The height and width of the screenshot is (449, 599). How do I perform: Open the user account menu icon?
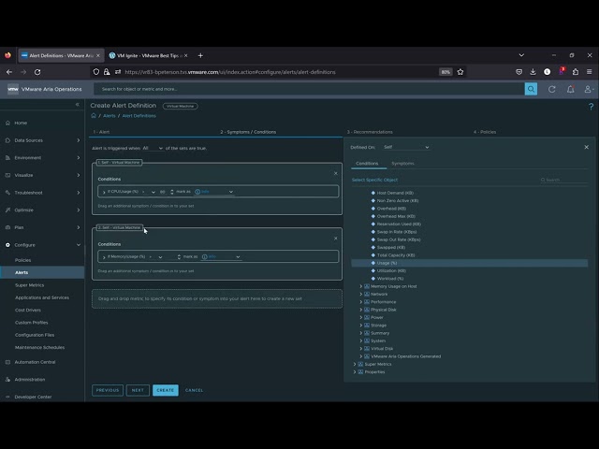tap(589, 90)
